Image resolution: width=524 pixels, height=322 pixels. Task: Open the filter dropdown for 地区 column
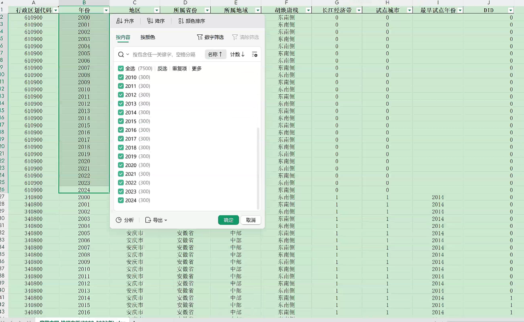pyautogui.click(x=157, y=10)
